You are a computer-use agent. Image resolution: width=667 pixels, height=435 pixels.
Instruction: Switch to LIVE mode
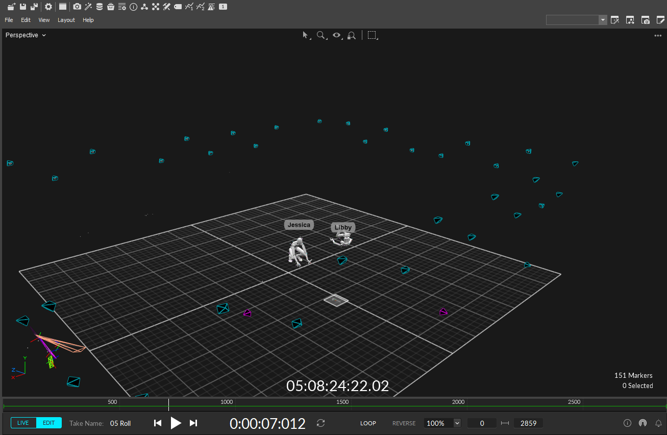(x=23, y=422)
